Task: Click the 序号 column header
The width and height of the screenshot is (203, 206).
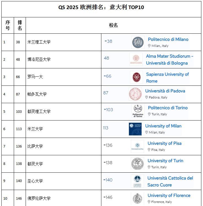Action: click(x=8, y=25)
